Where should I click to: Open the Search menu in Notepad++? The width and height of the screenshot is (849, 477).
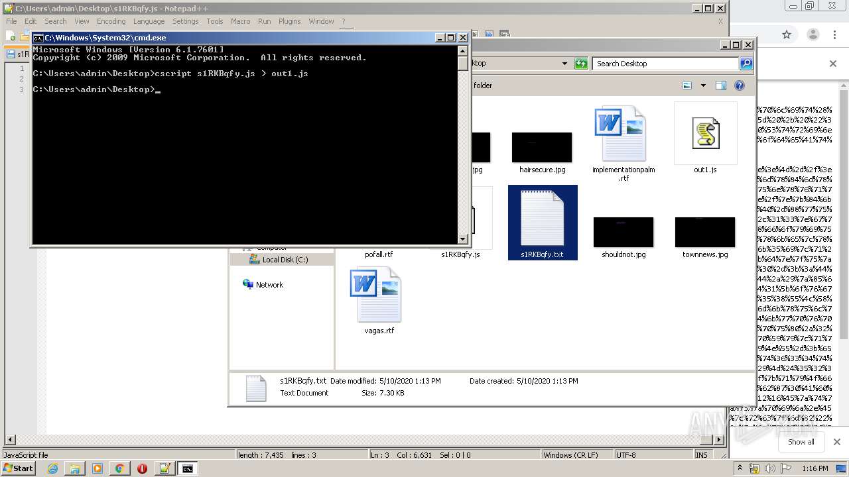(x=56, y=21)
